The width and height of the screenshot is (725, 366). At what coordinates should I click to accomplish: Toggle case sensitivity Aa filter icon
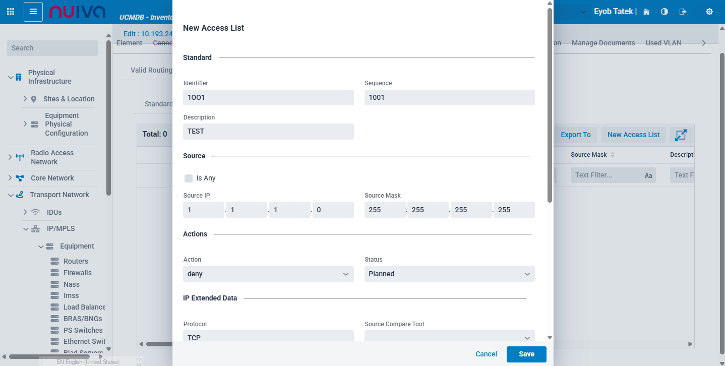pos(648,175)
